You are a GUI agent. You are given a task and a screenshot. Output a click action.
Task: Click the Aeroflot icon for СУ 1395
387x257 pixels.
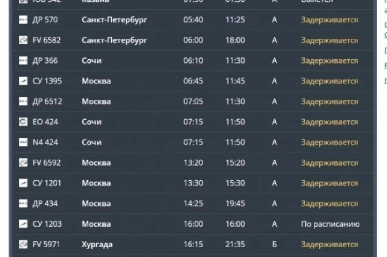pyautogui.click(x=23, y=81)
